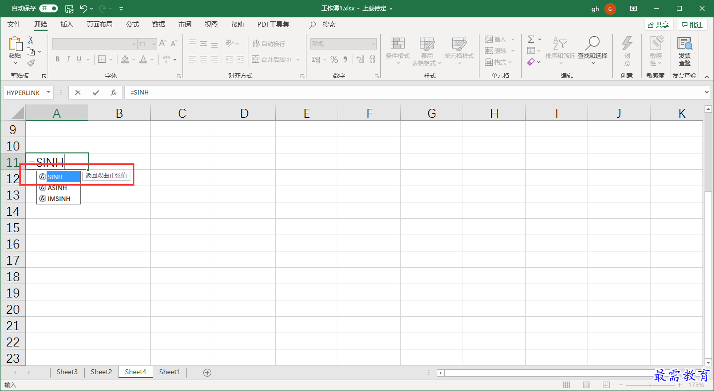The image size is (714, 391).
Task: Switch to the 页面布局 ribbon tab
Action: click(100, 24)
